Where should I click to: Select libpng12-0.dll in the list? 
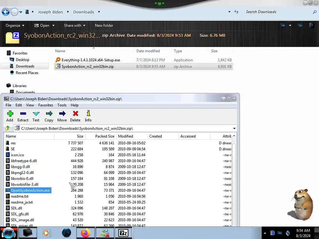coord(22,172)
